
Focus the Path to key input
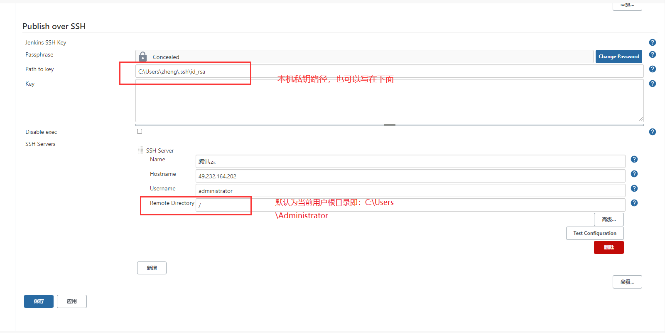pyautogui.click(x=389, y=71)
